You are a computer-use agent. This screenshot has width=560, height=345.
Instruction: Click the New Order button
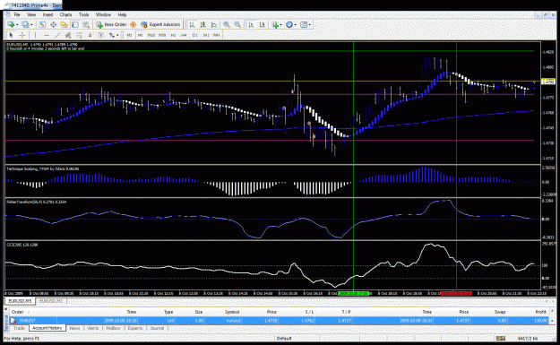111,24
